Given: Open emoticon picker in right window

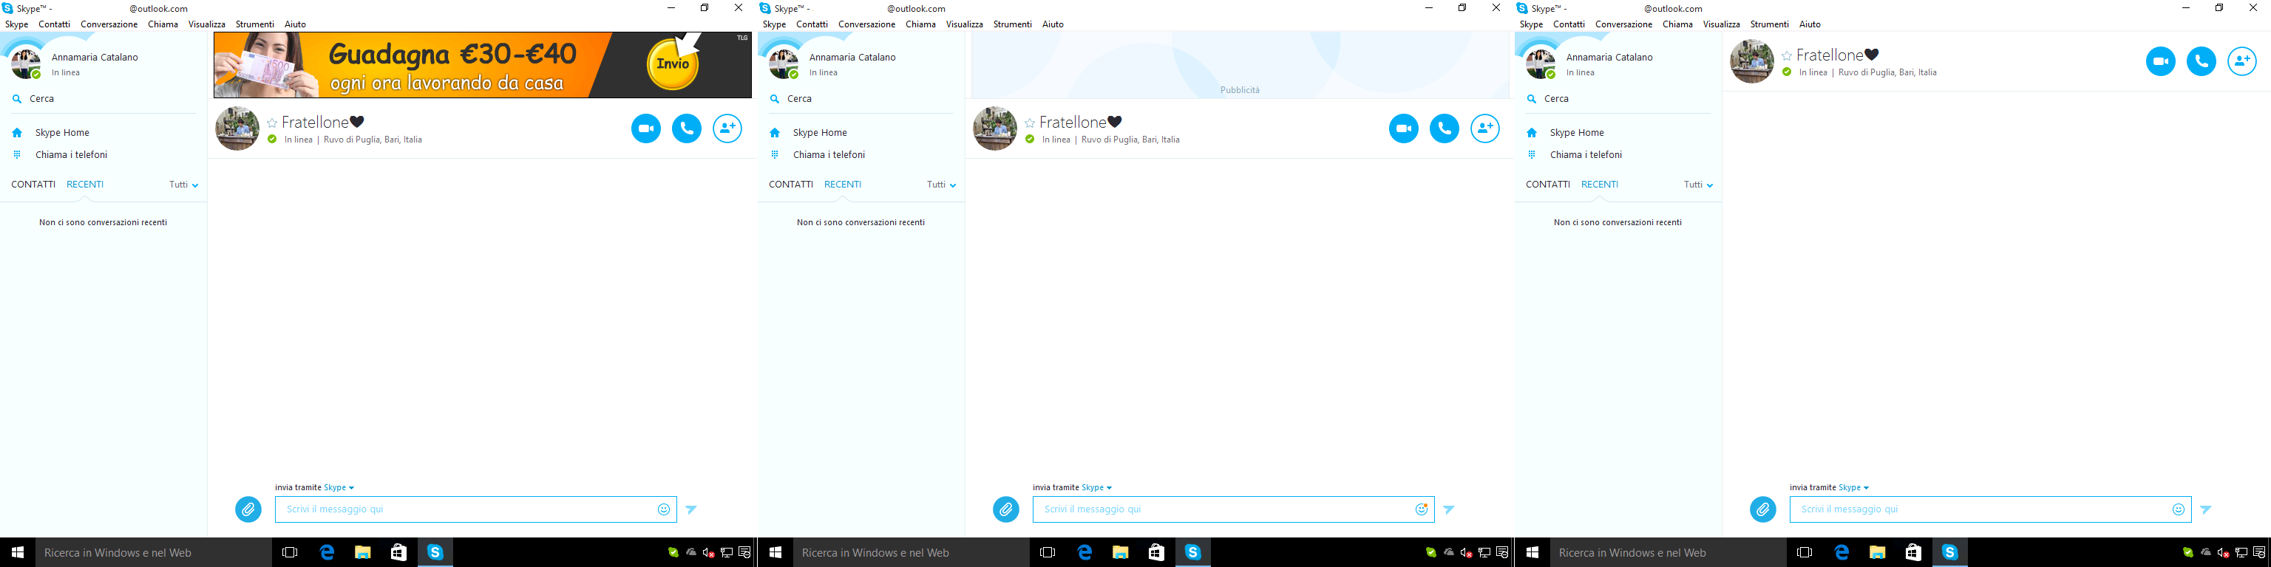Looking at the screenshot, I should [2179, 509].
